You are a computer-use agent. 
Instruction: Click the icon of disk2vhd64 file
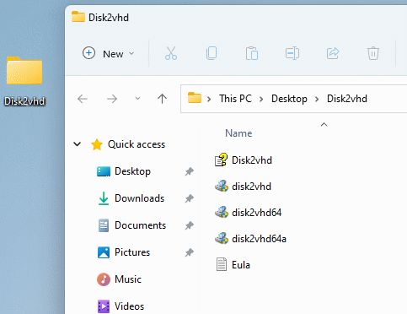222,213
